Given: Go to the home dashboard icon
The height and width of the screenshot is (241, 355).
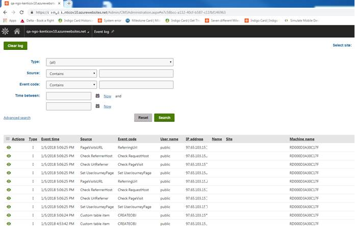Looking at the screenshot, I should [x=17, y=31].
